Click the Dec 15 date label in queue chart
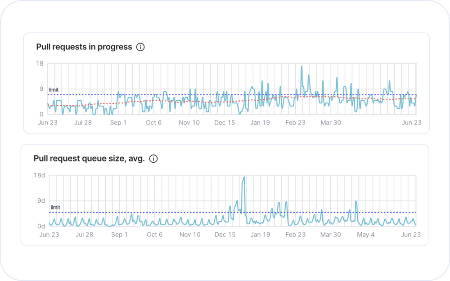The image size is (450, 281). coord(225,234)
